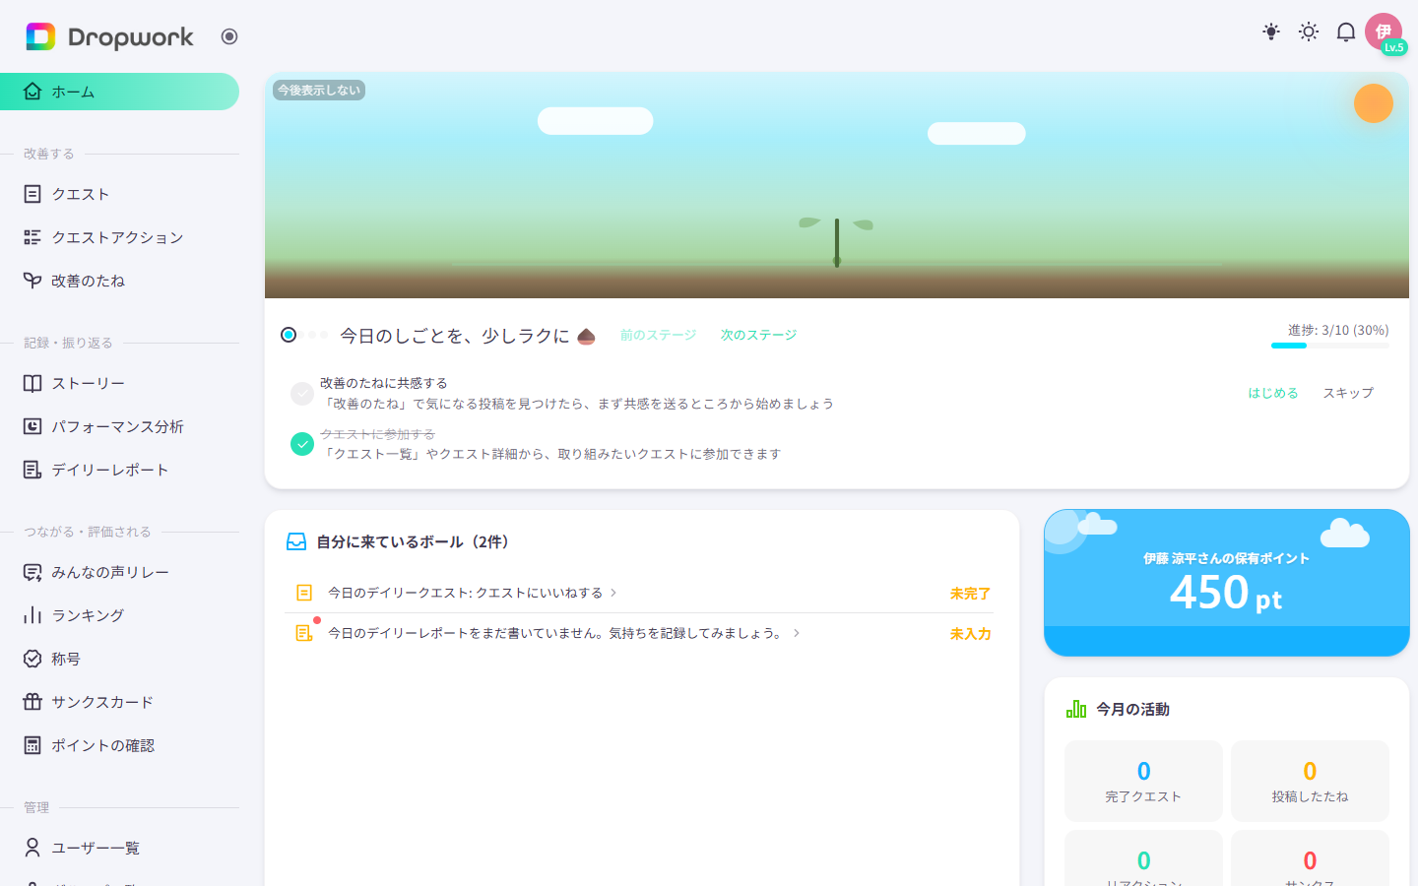Click the 改善のたね sprout icon
Screen dimensions: 1418x886
[32, 281]
